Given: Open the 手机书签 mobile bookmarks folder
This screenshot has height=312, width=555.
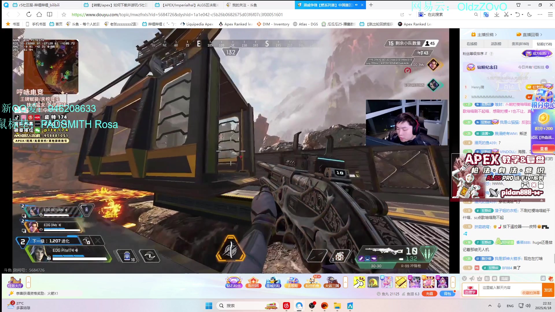Looking at the screenshot, I should tap(36, 24).
